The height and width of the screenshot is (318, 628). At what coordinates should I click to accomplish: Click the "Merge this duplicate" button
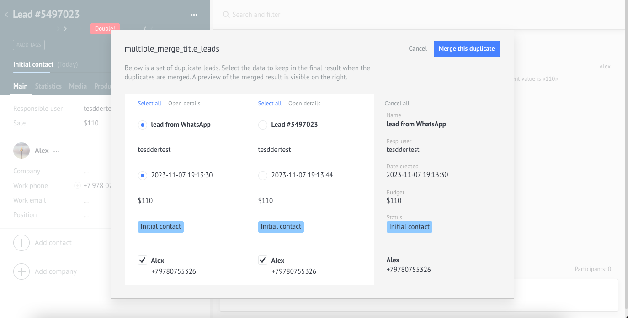coord(467,49)
